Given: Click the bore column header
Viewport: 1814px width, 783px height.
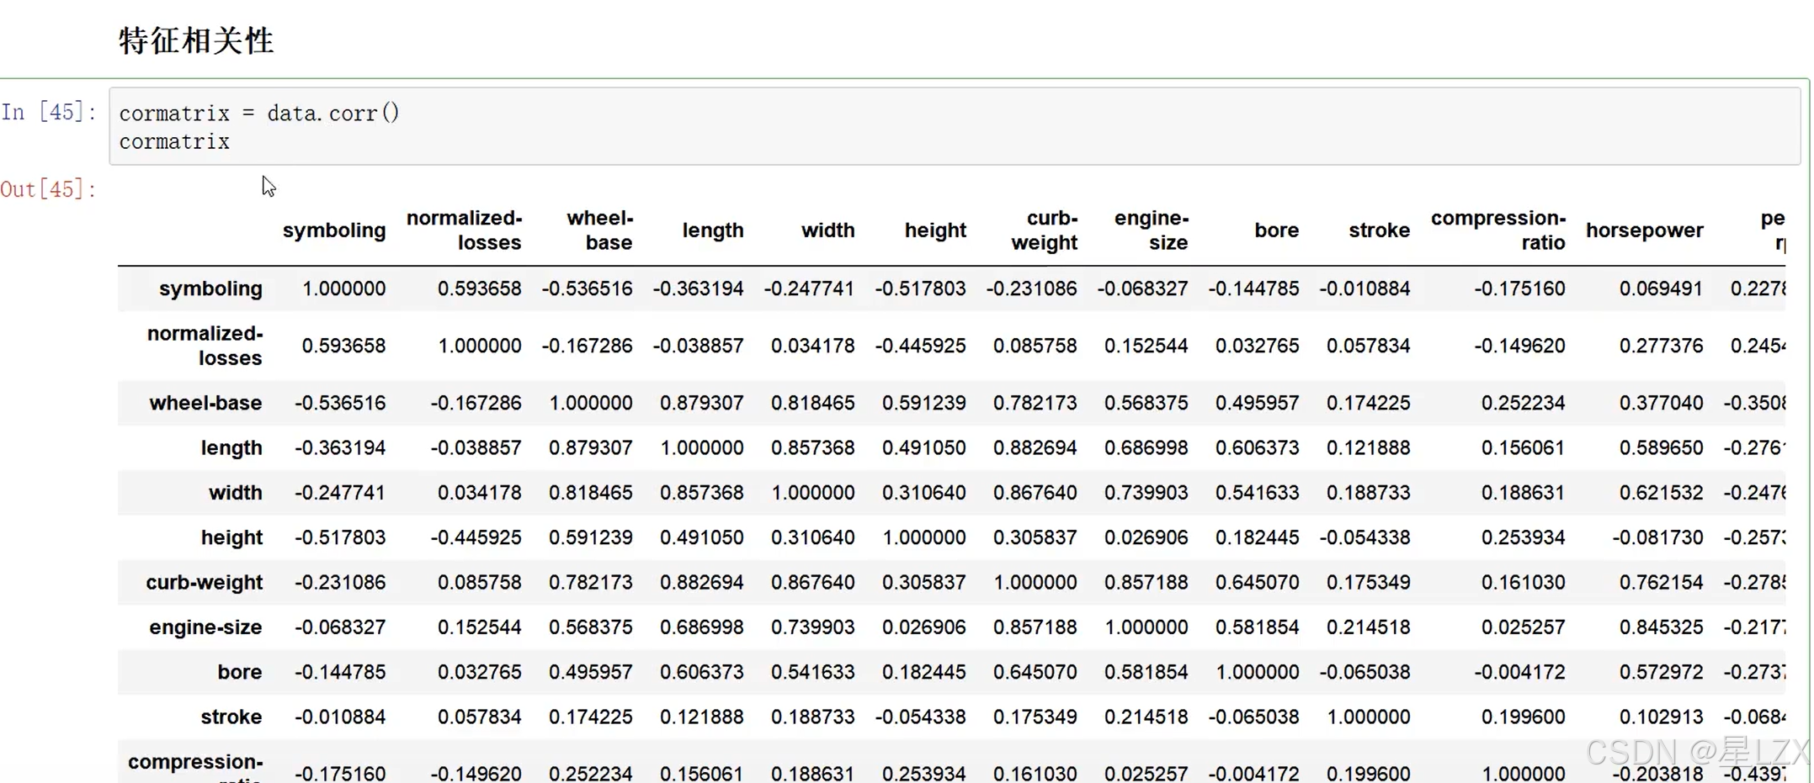Looking at the screenshot, I should point(1276,230).
